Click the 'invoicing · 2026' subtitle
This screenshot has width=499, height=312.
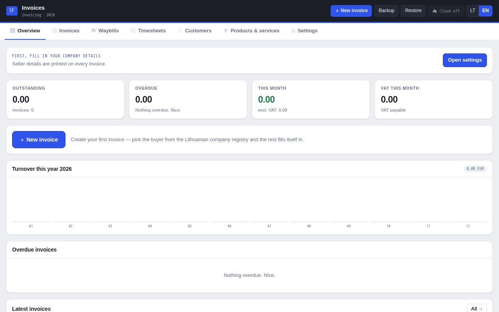[38, 15]
